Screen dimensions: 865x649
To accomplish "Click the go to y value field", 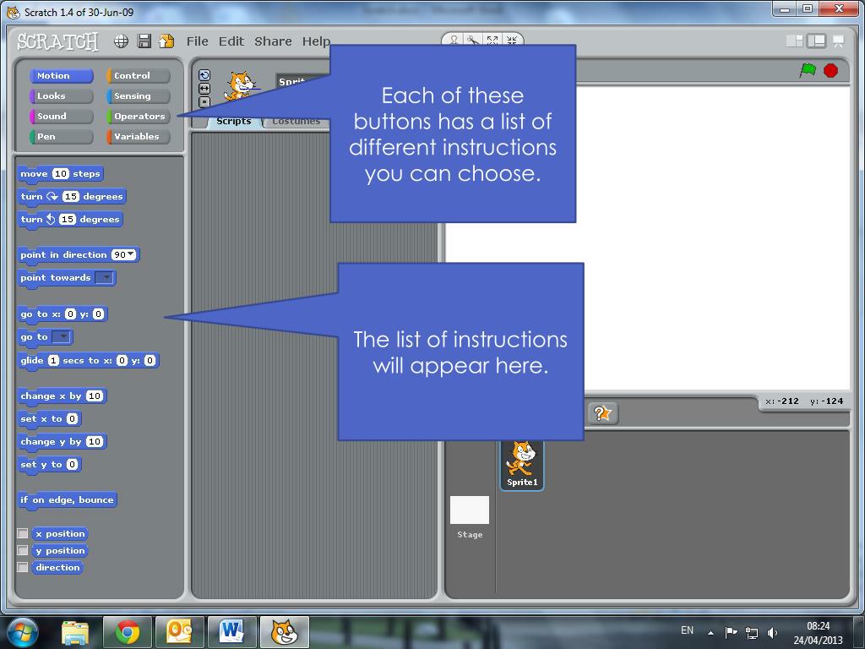I will click(98, 314).
